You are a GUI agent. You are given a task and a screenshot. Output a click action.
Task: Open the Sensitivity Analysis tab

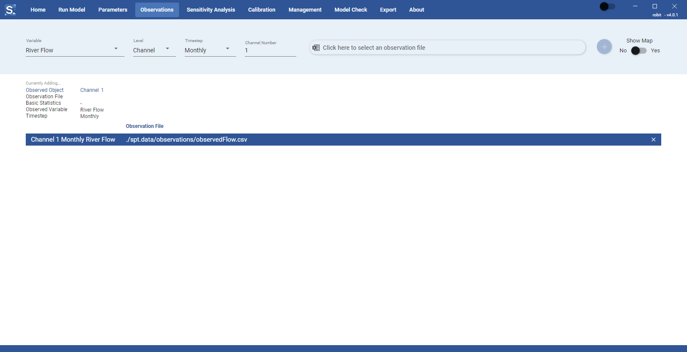click(x=211, y=10)
